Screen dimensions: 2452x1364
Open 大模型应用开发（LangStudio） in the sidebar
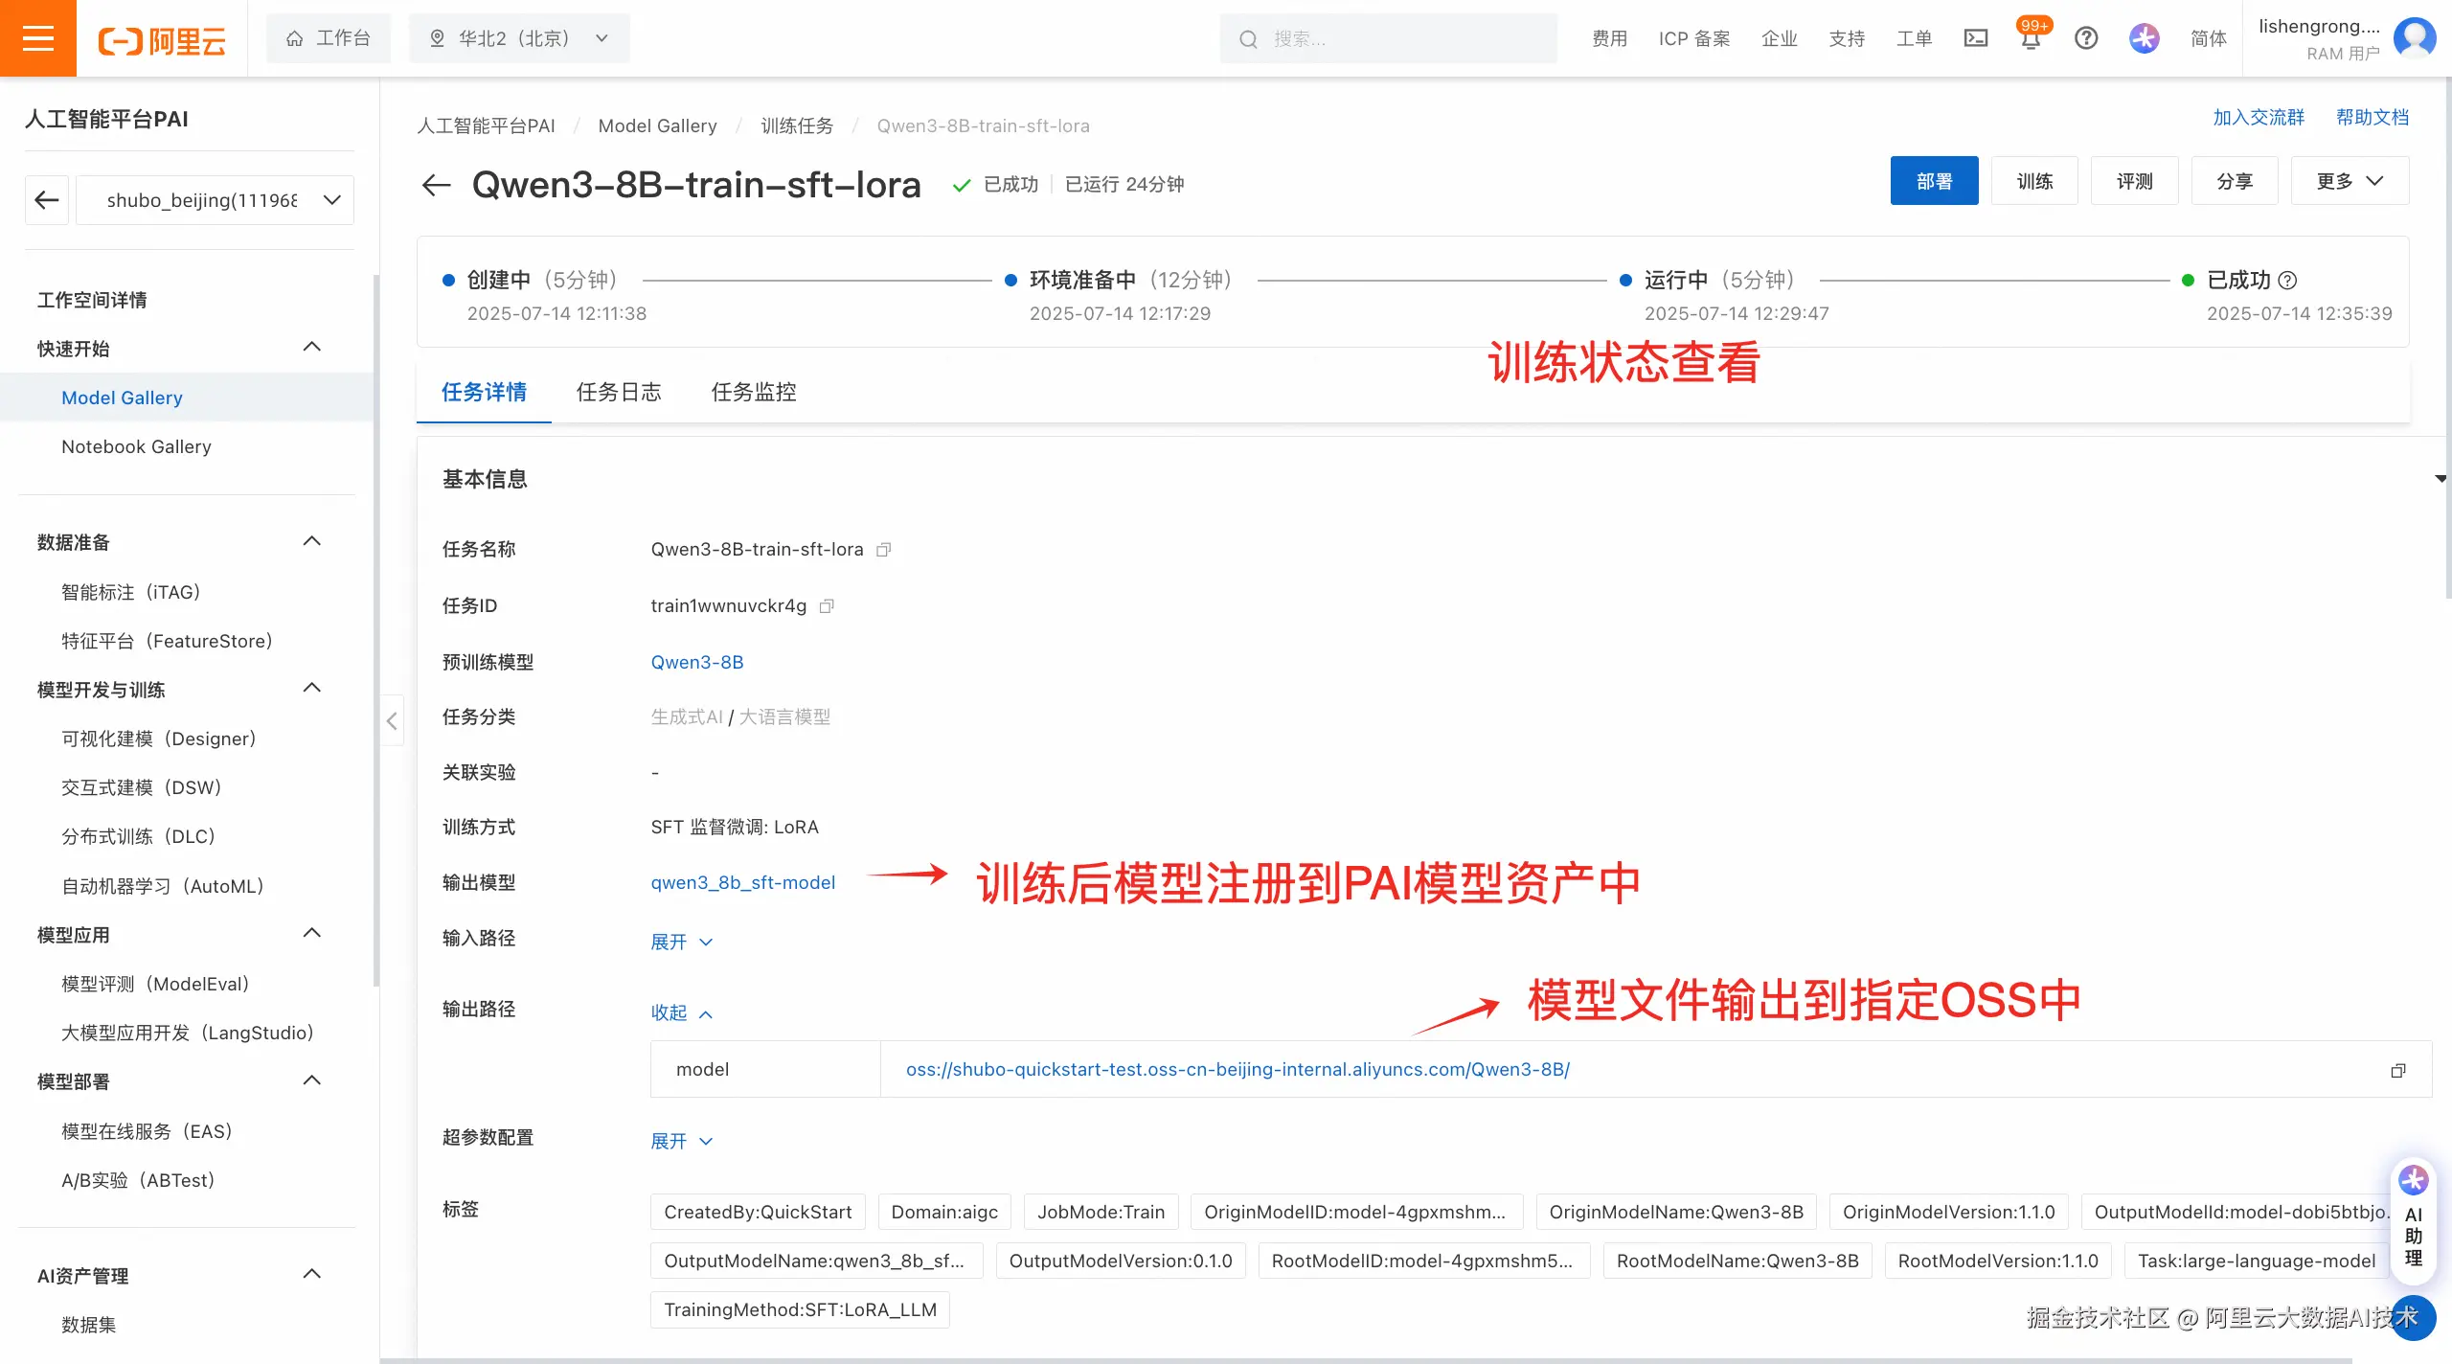point(188,1033)
